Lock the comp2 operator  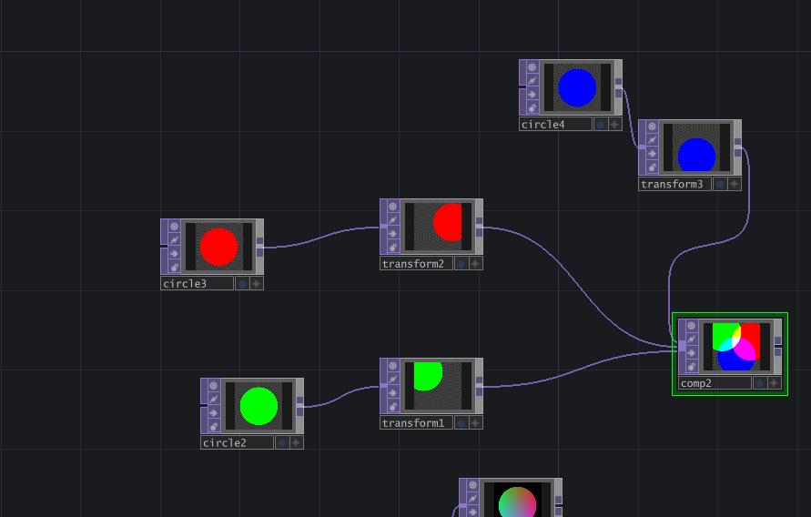(692, 367)
